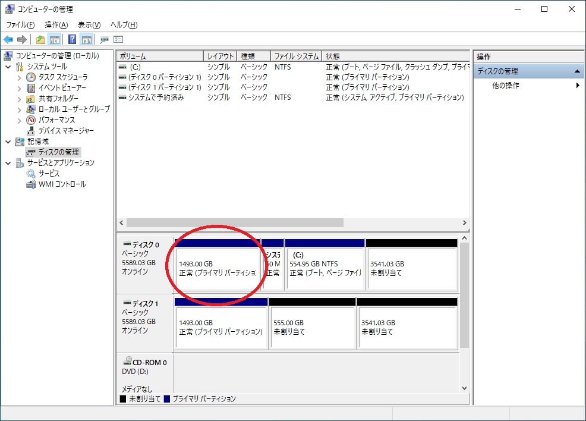Select Disk 1 555.00 GB unallocated space
586x421 pixels.
(312, 324)
